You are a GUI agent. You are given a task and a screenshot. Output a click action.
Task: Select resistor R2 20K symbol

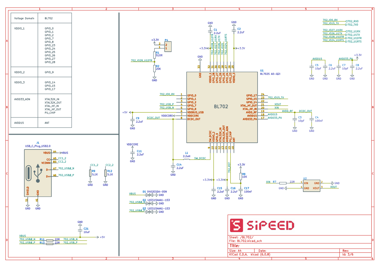click(155, 68)
